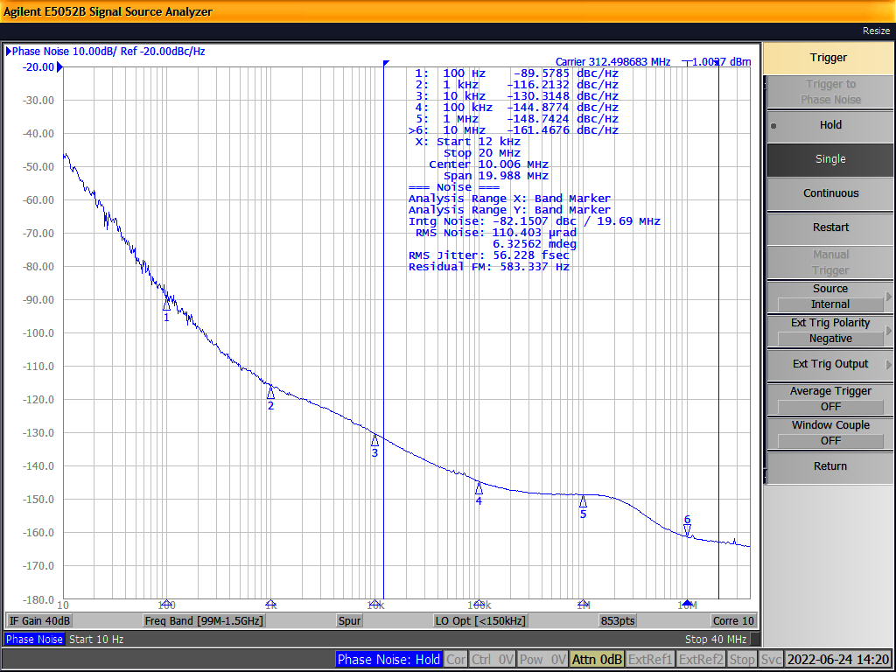Viewport: 896px width, 672px height.
Task: Open Ext Trig Polarity options
Action: click(x=829, y=331)
